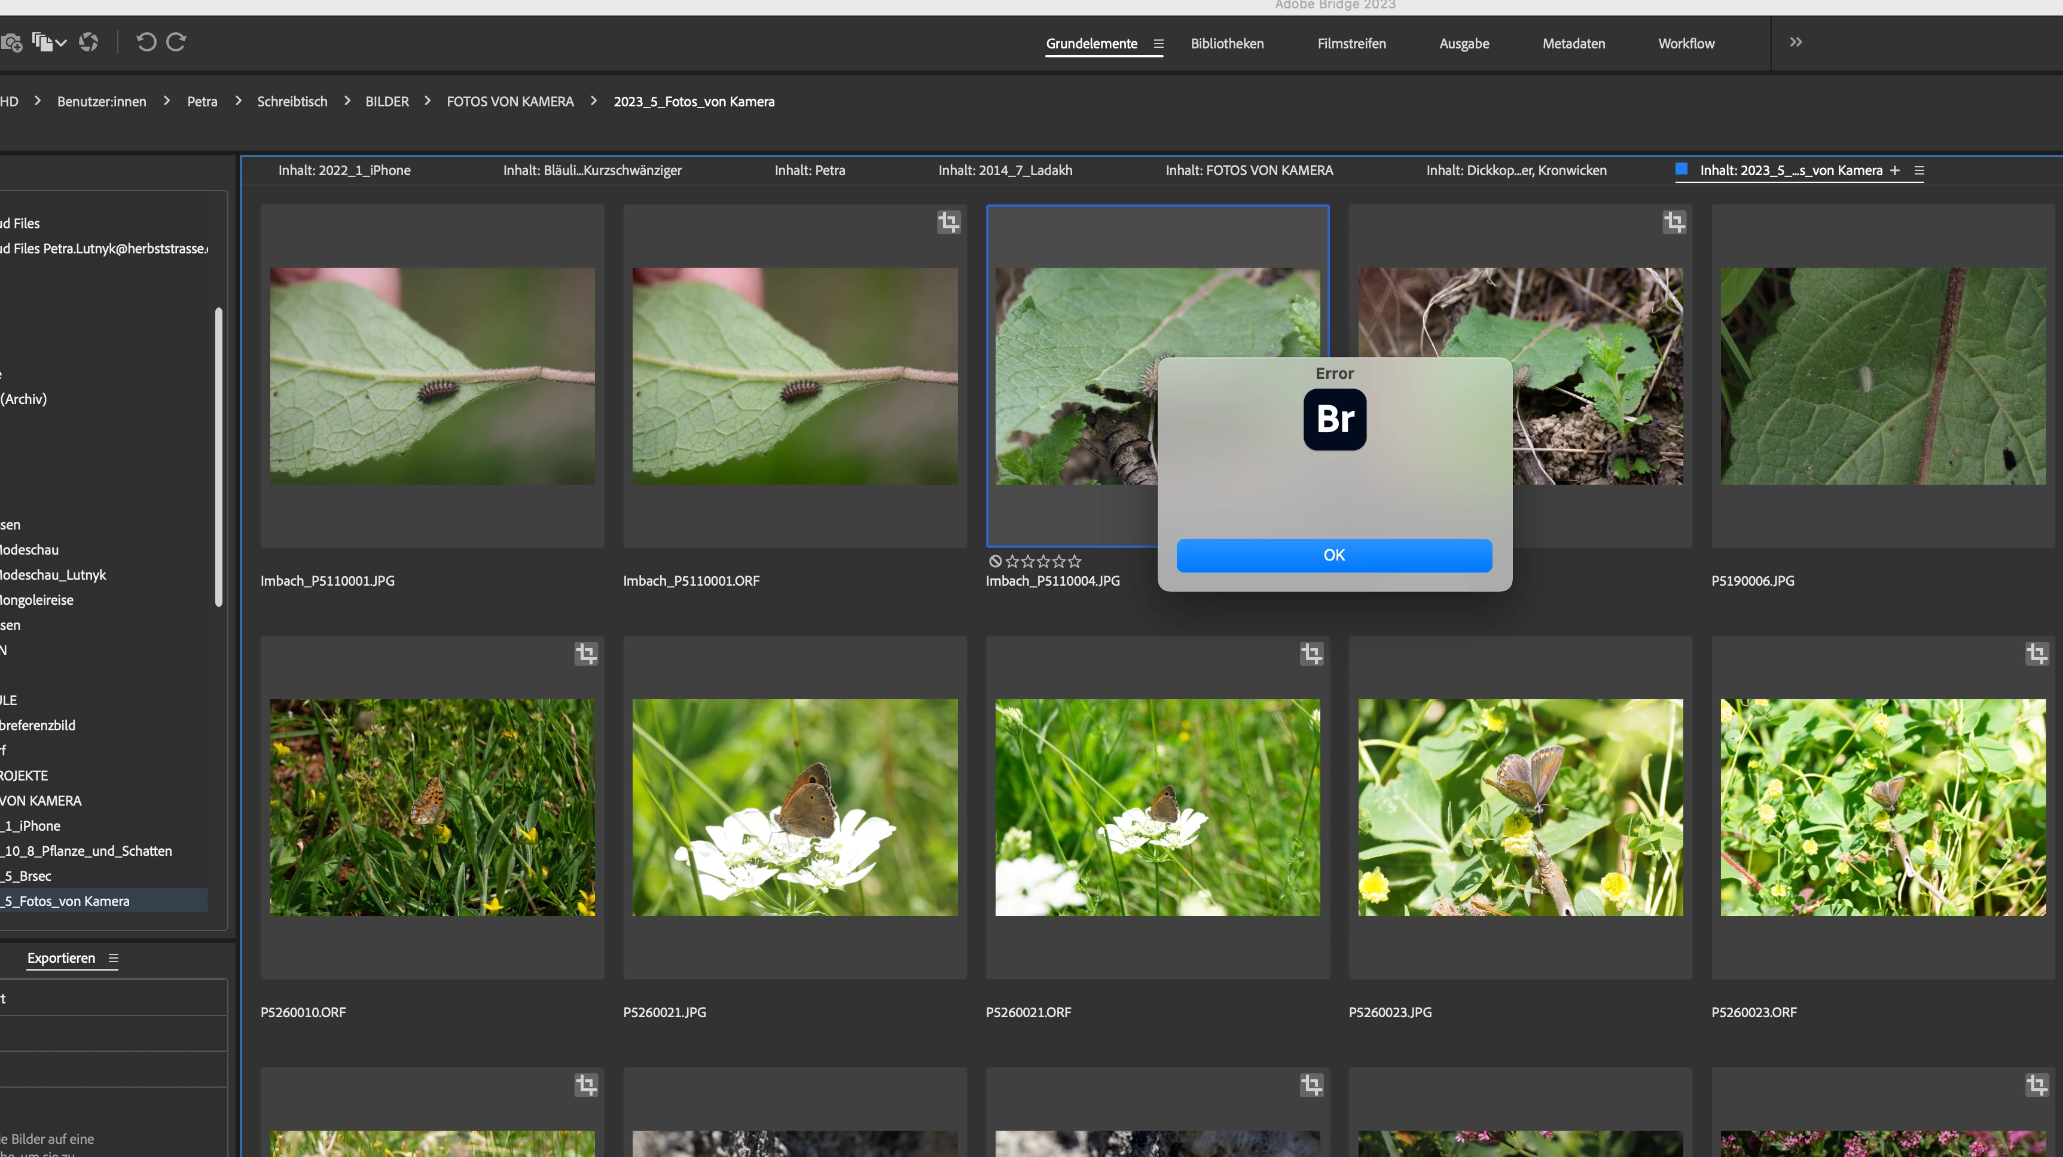2063x1157 pixels.
Task: Click crop badge on P5260010.ORF thumbnail
Action: 585,654
